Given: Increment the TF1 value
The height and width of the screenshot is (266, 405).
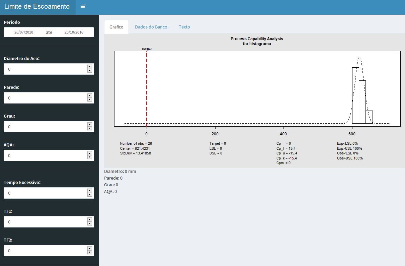Looking at the screenshot, I should pos(90,219).
